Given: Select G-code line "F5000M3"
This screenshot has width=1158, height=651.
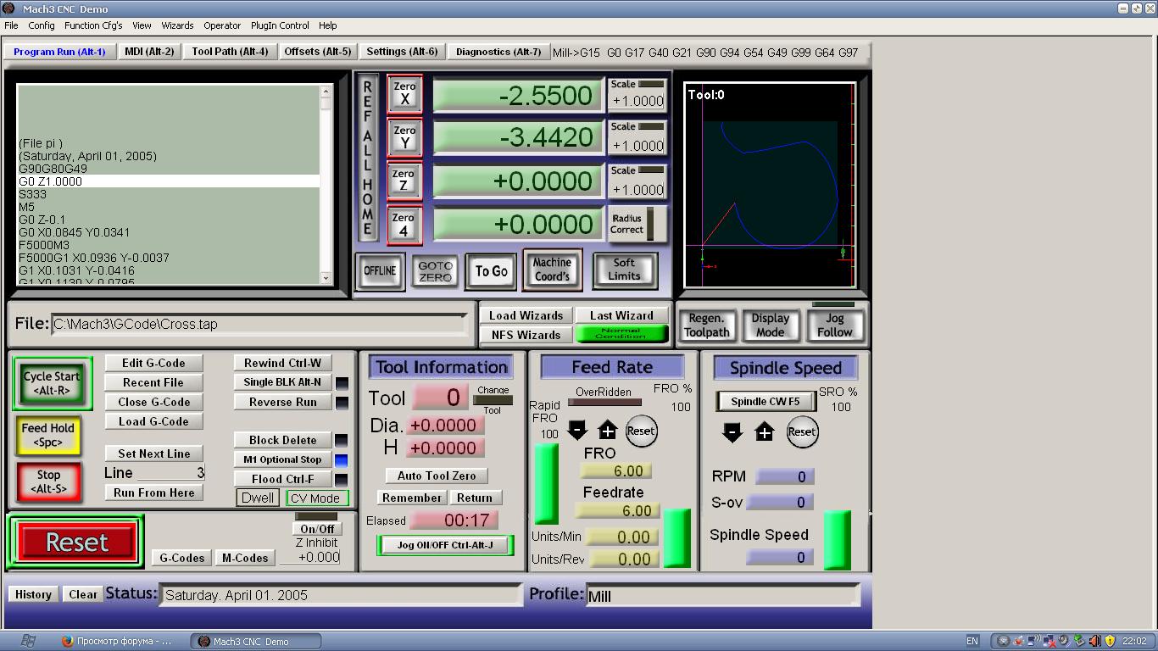Looking at the screenshot, I should pyautogui.click(x=169, y=245).
